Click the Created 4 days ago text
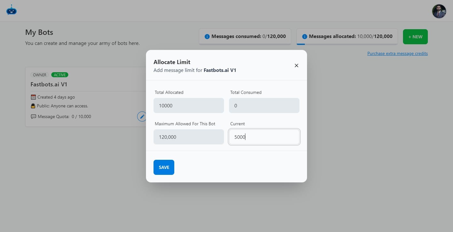 [x=56, y=97]
